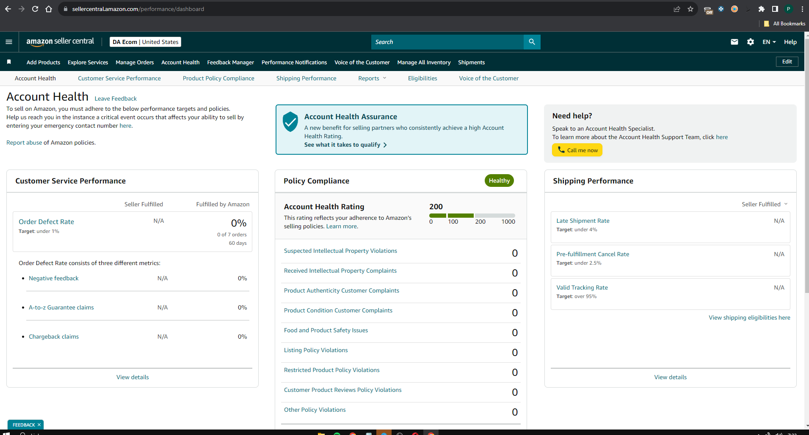Viewport: 809px width, 435px height.
Task: Close the FEEDBACK tab with X
Action: click(39, 425)
